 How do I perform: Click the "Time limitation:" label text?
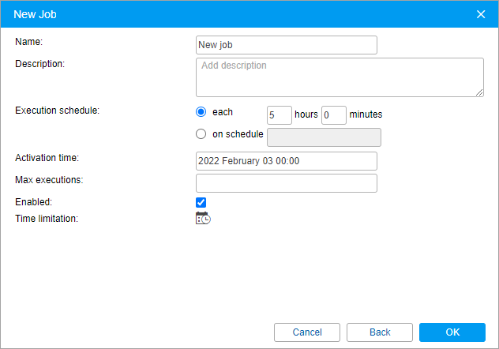pos(46,219)
